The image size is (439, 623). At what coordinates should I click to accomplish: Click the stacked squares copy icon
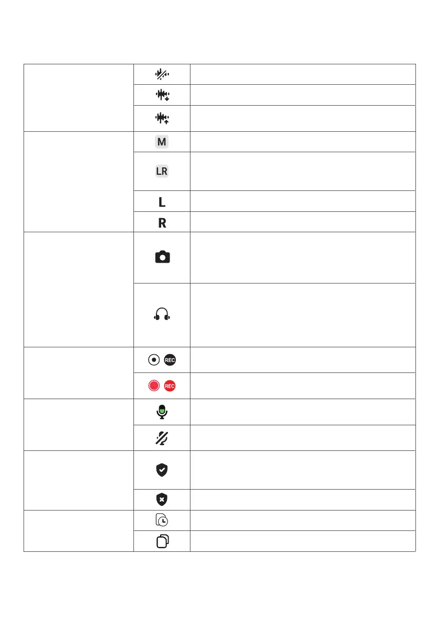click(x=162, y=541)
